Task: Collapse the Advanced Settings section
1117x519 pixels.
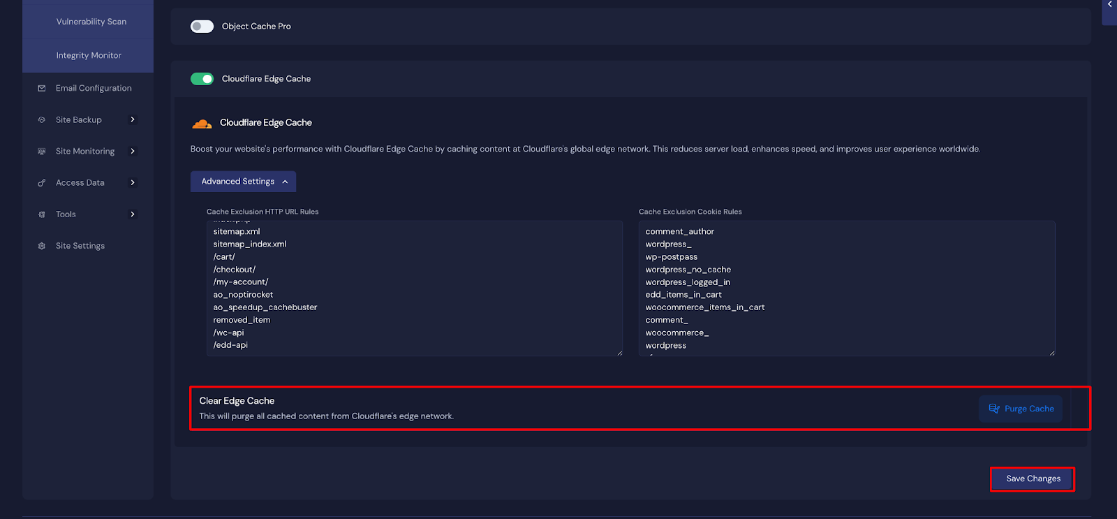Action: tap(243, 182)
